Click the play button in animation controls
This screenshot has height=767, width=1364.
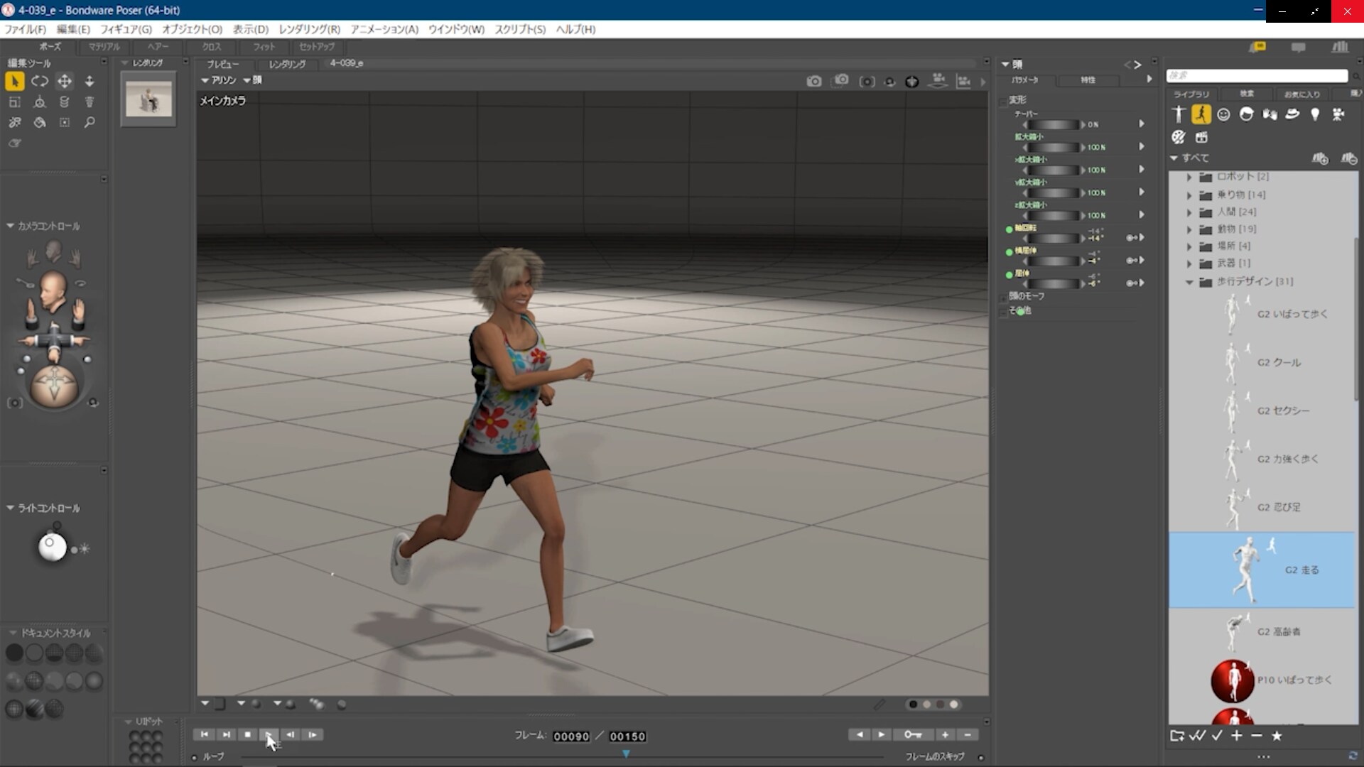(269, 735)
